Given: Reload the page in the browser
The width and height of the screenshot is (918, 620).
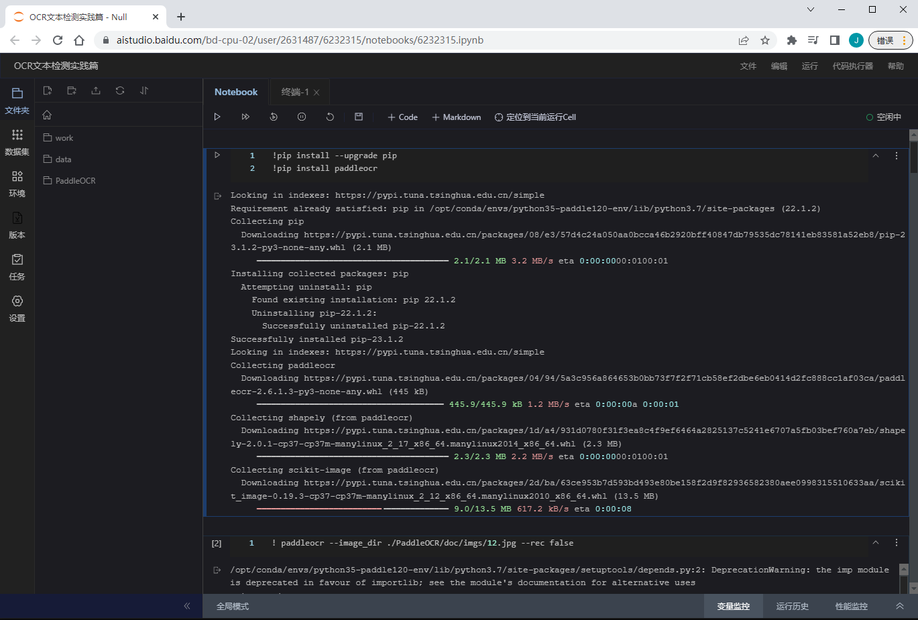Looking at the screenshot, I should point(58,40).
